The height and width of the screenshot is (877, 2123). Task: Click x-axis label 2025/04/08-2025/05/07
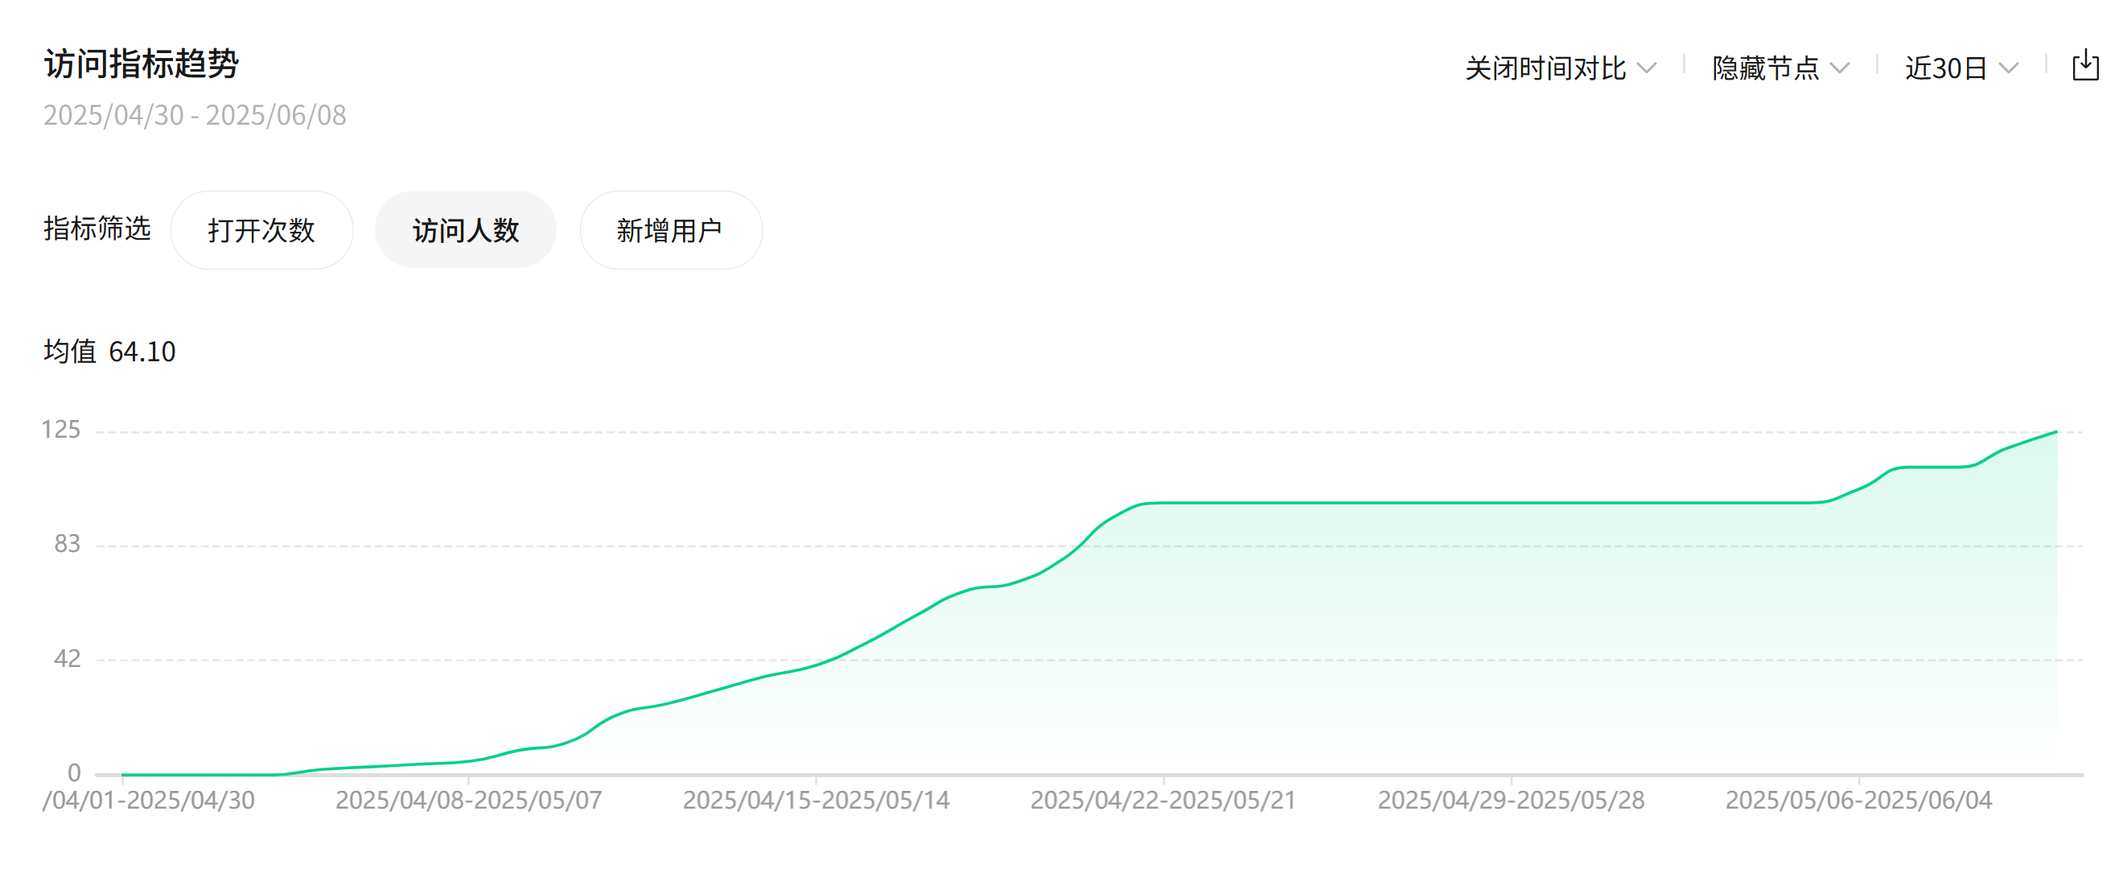(x=468, y=801)
